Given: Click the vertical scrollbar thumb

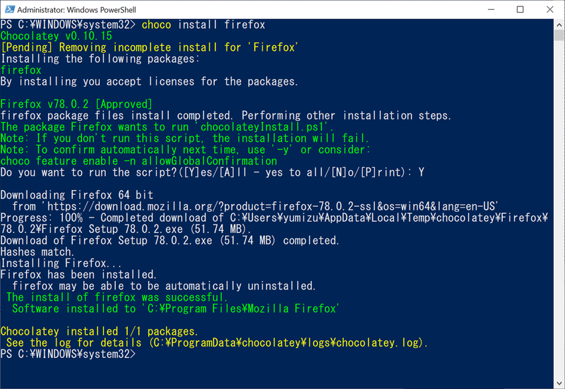Looking at the screenshot, I should (x=559, y=35).
